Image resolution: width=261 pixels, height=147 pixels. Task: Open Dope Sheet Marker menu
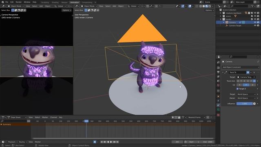pyautogui.click(x=45, y=117)
